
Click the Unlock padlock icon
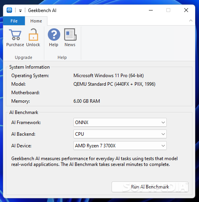coord(33,35)
